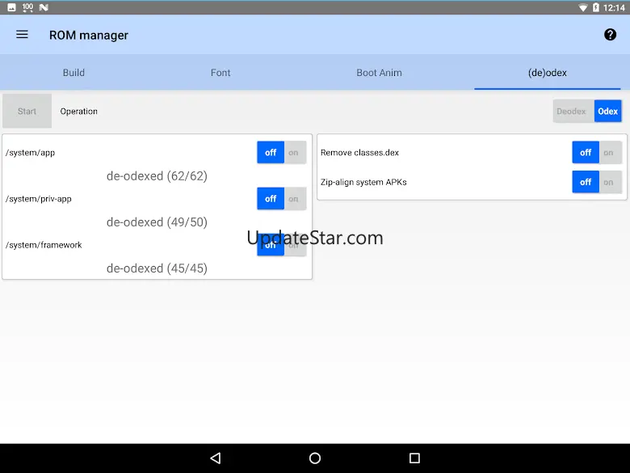Select the (de)odex tab
Viewport: 630px width, 473px height.
(547, 73)
